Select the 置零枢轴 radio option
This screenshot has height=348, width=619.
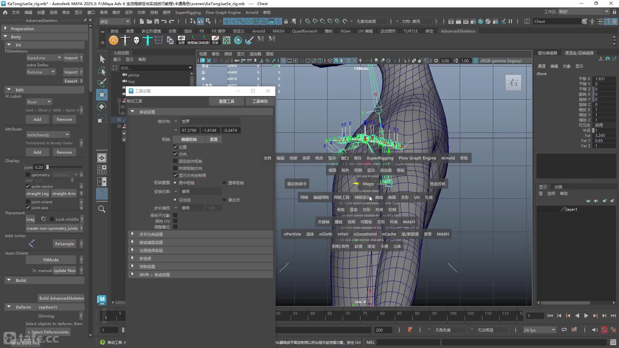[224, 183]
